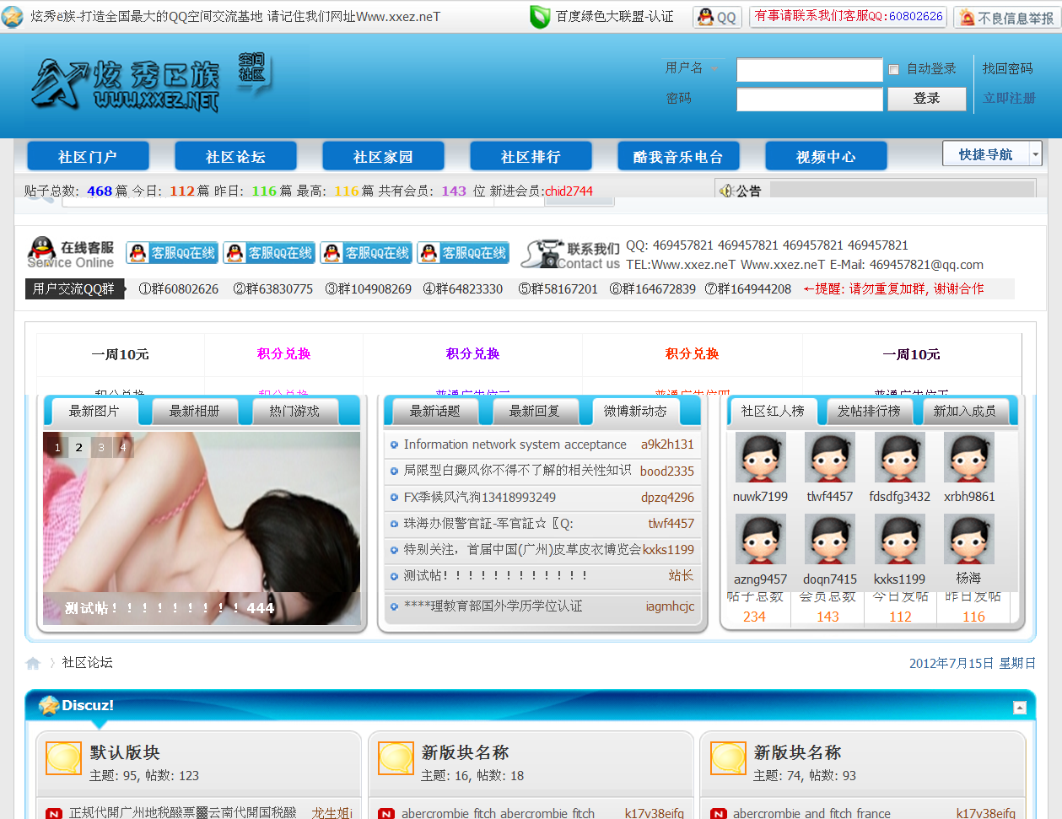This screenshot has height=819, width=1062.
Task: Open avatar of user kxks1199
Action: (x=899, y=539)
